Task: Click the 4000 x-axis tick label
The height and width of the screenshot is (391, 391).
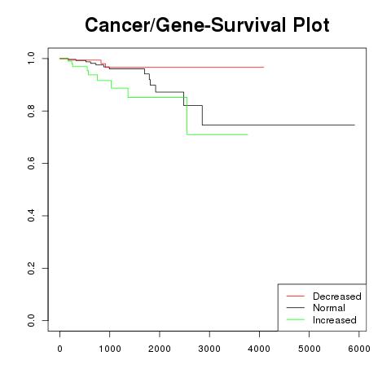Action: [259, 349]
